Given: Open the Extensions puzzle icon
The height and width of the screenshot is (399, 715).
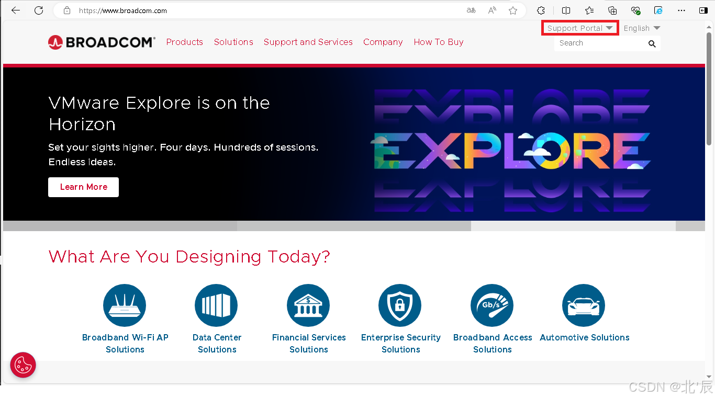Looking at the screenshot, I should click(x=541, y=10).
